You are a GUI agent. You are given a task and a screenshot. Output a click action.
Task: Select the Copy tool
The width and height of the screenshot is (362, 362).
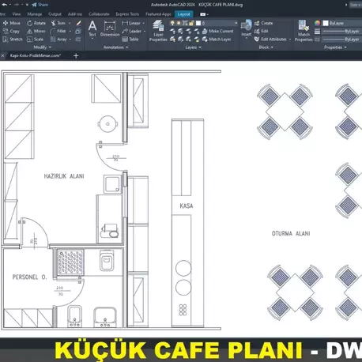click(x=11, y=32)
